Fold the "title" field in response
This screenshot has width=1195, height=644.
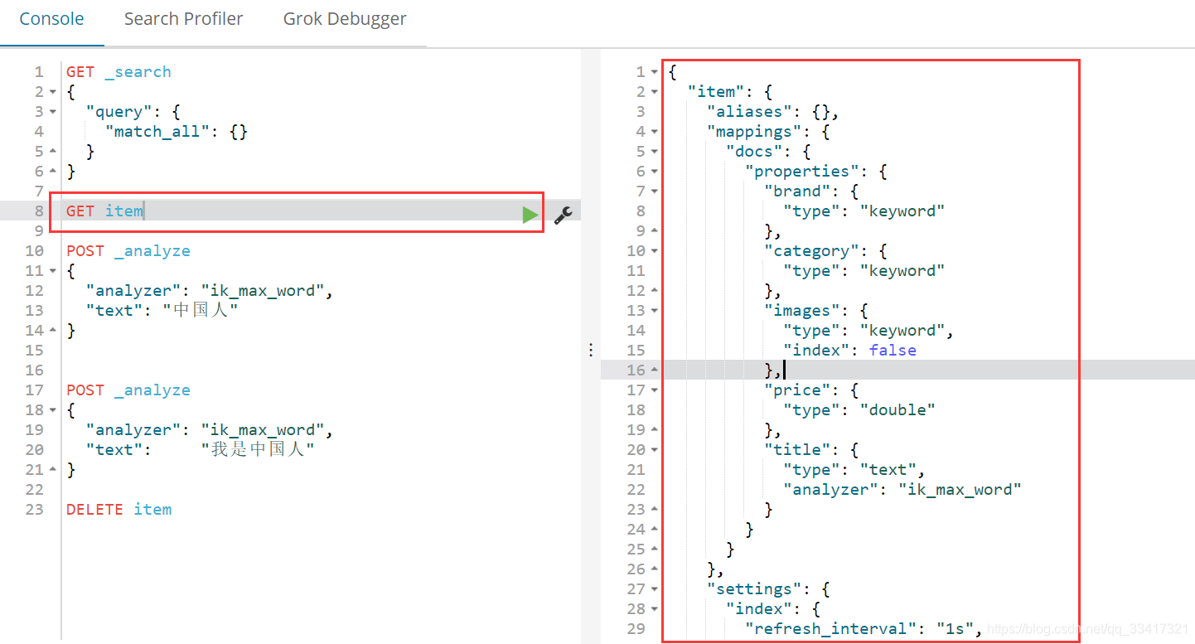tap(654, 450)
